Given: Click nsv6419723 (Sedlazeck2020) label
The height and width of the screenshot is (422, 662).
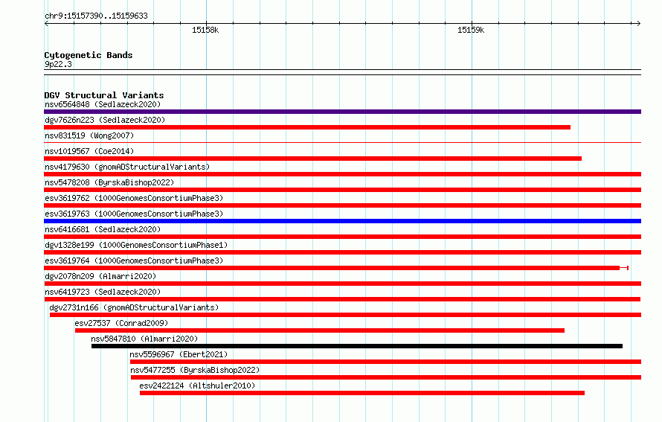Looking at the screenshot, I should [x=103, y=292].
